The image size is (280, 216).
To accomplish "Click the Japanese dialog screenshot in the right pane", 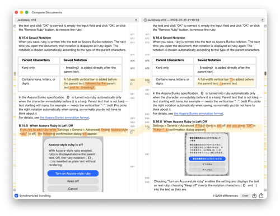I will [207, 154].
